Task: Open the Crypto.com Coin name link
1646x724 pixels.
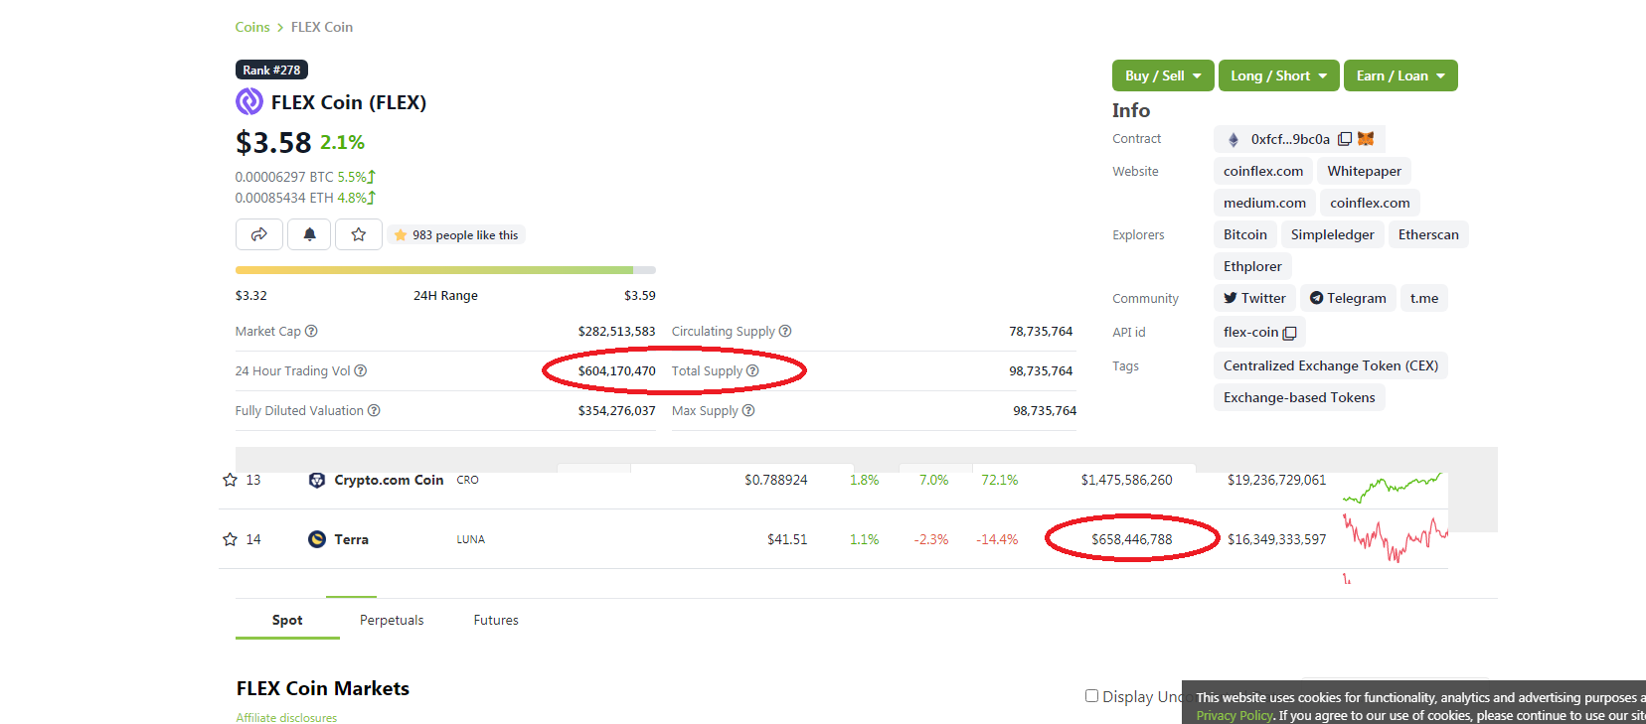Action: point(389,480)
